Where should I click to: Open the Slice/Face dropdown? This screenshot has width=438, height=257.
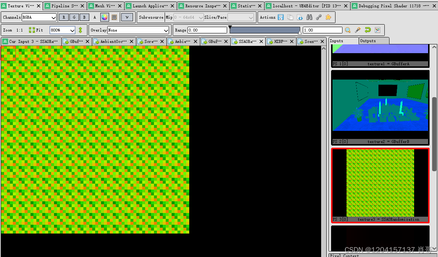click(x=241, y=17)
